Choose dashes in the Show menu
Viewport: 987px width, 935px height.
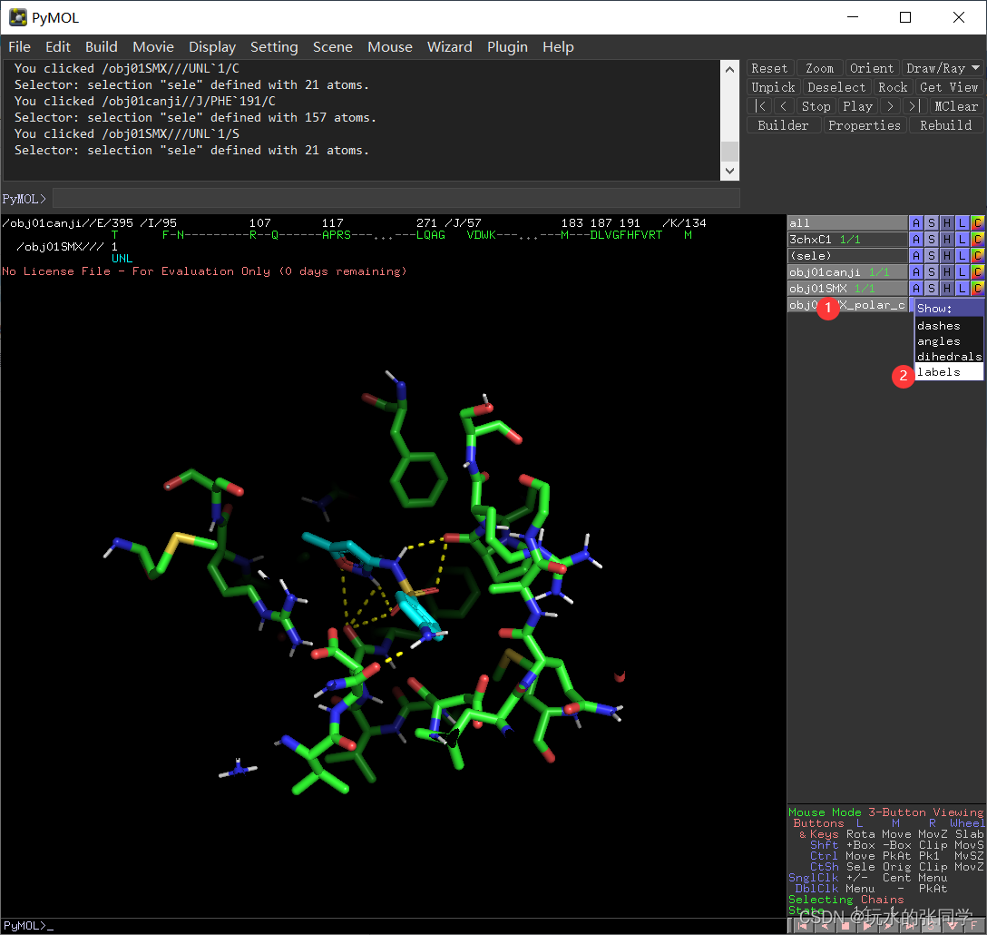(x=949, y=326)
